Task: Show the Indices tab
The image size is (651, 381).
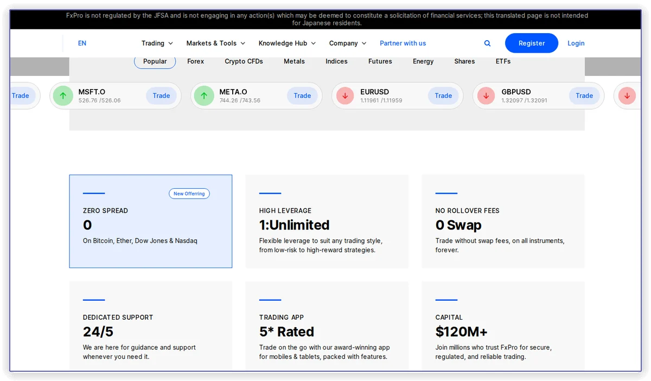Action: click(x=336, y=61)
